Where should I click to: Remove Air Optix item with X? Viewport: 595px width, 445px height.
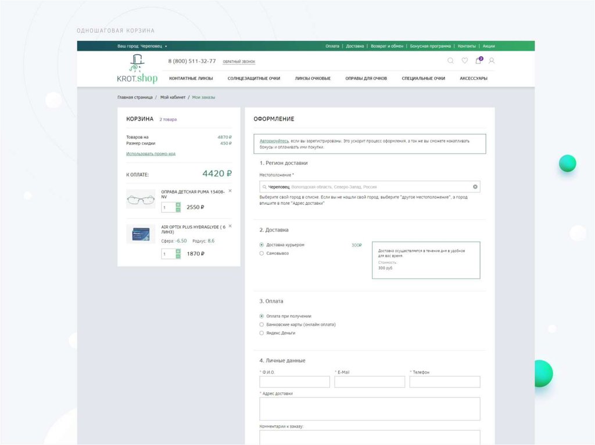click(x=230, y=226)
